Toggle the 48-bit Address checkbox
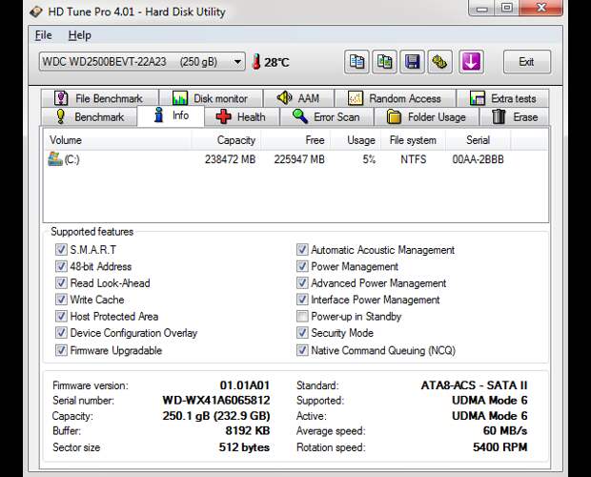This screenshot has height=477, width=591. [x=61, y=266]
